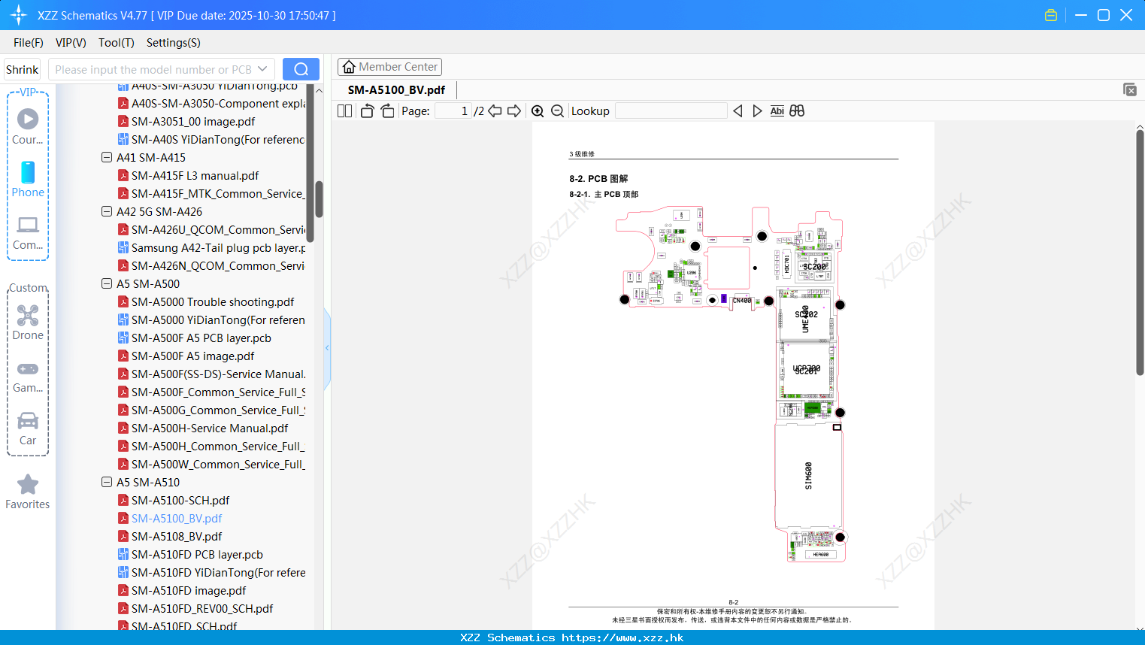The image size is (1145, 645).
Task: Collapse the A5 SM-A510 folder
Action: (107, 483)
